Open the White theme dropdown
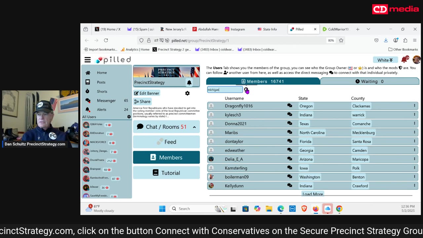 click(385, 60)
